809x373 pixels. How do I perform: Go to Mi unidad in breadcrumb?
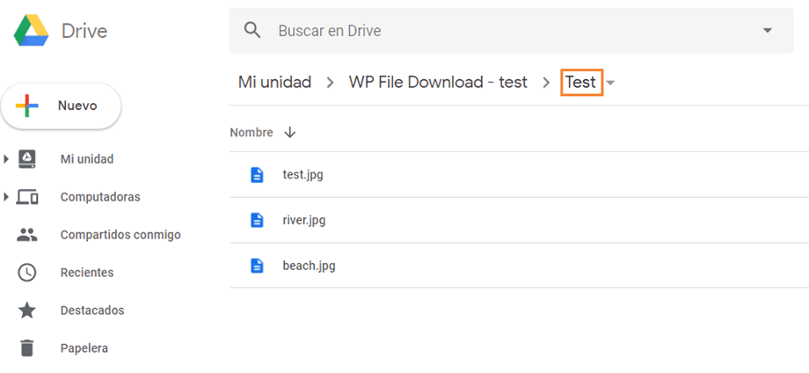pos(274,83)
